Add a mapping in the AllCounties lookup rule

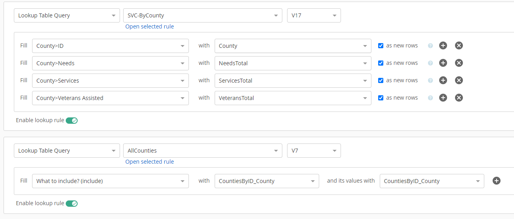(x=497, y=181)
